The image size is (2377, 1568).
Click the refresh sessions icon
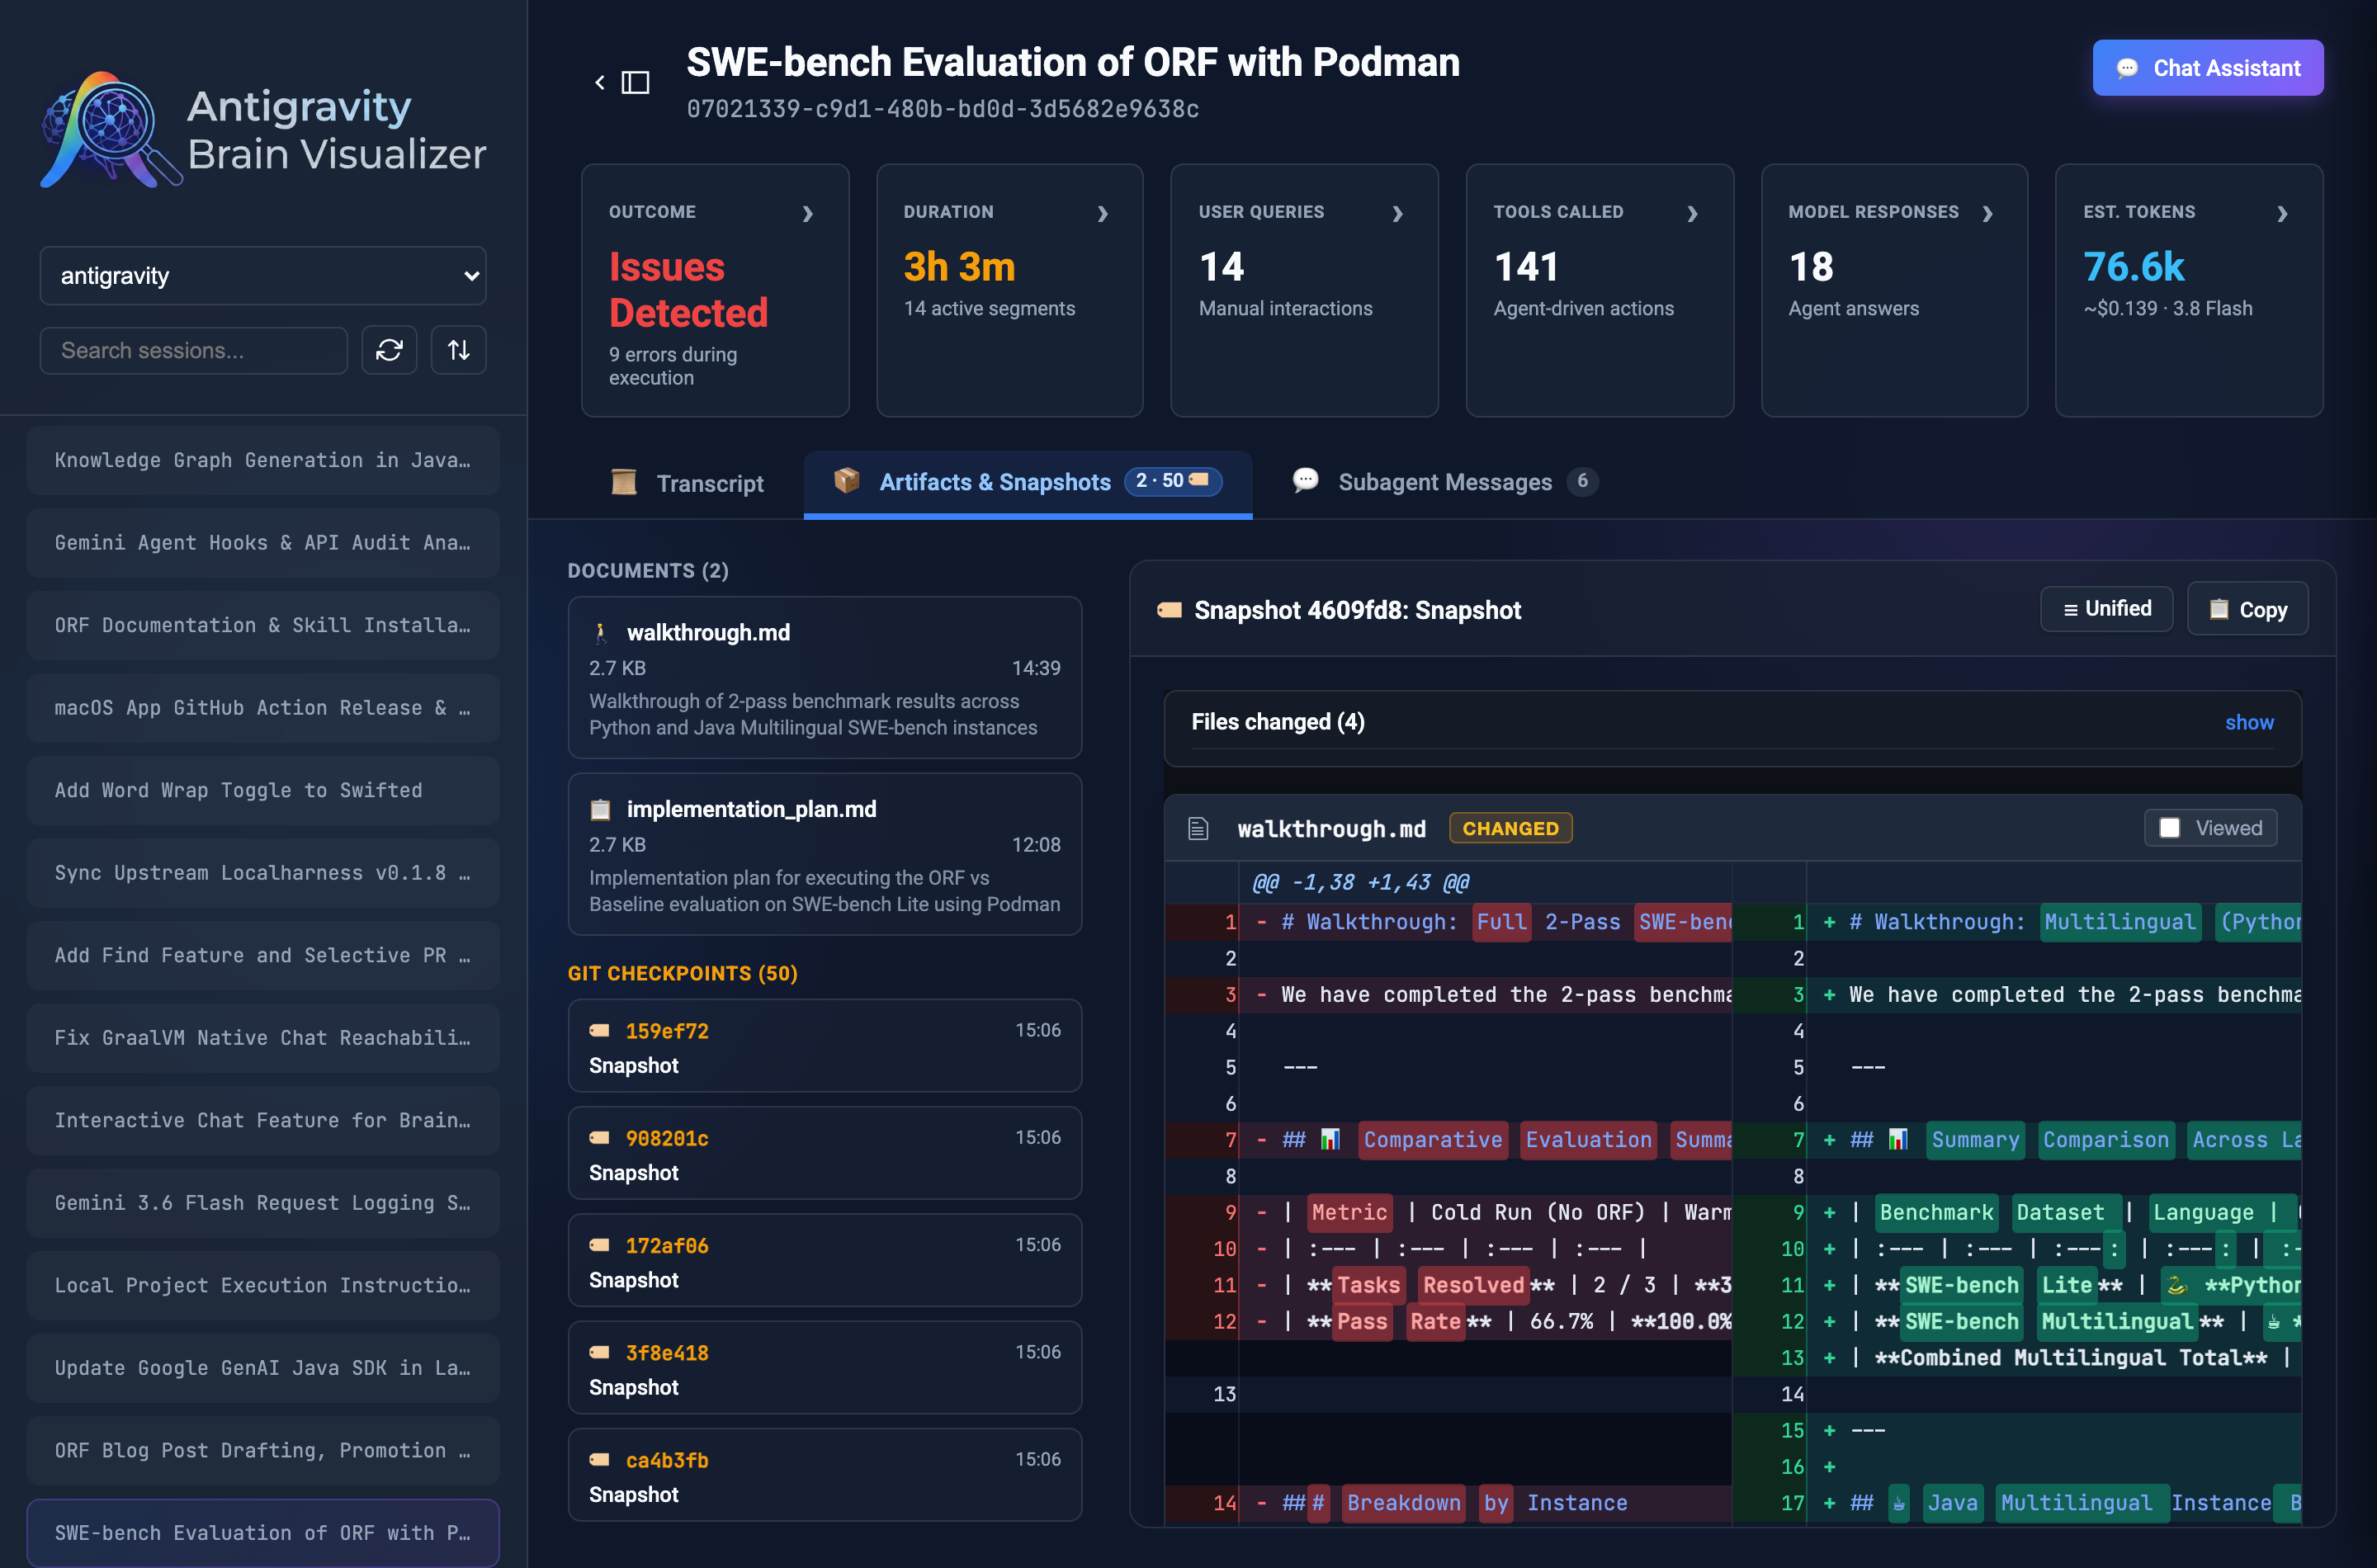pyautogui.click(x=389, y=350)
